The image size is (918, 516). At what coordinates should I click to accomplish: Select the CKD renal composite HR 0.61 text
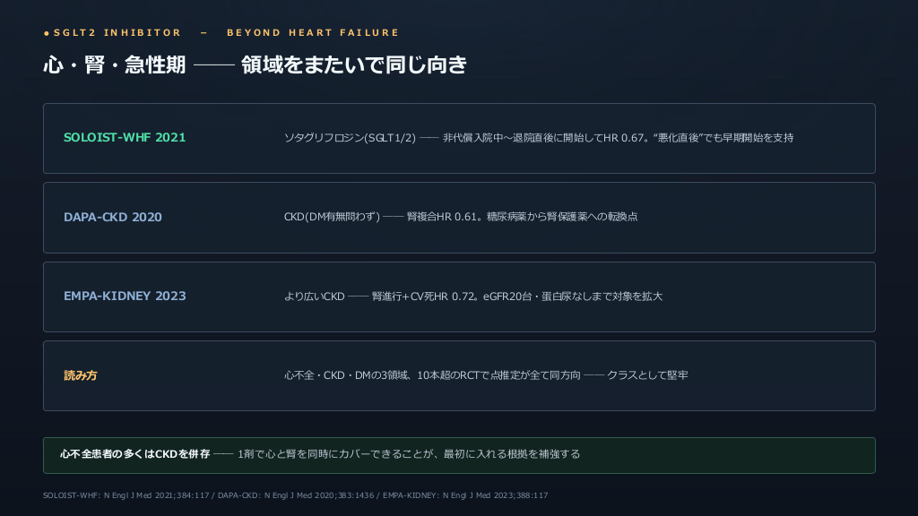[461, 217]
